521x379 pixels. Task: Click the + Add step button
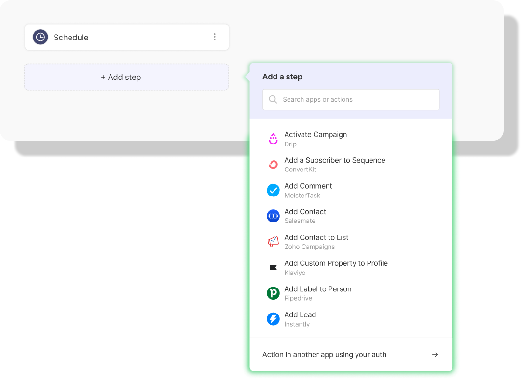tap(126, 77)
